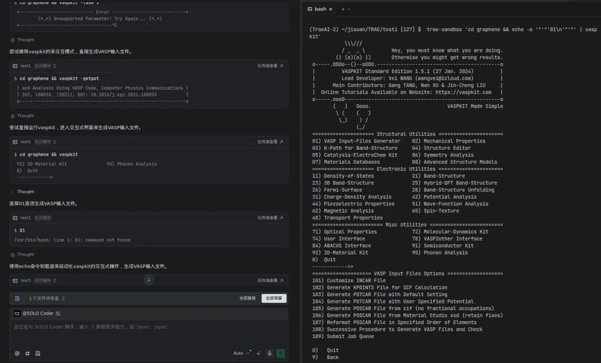
Task: Open '在终端查看' for the '$ 01' command
Action: [270, 218]
